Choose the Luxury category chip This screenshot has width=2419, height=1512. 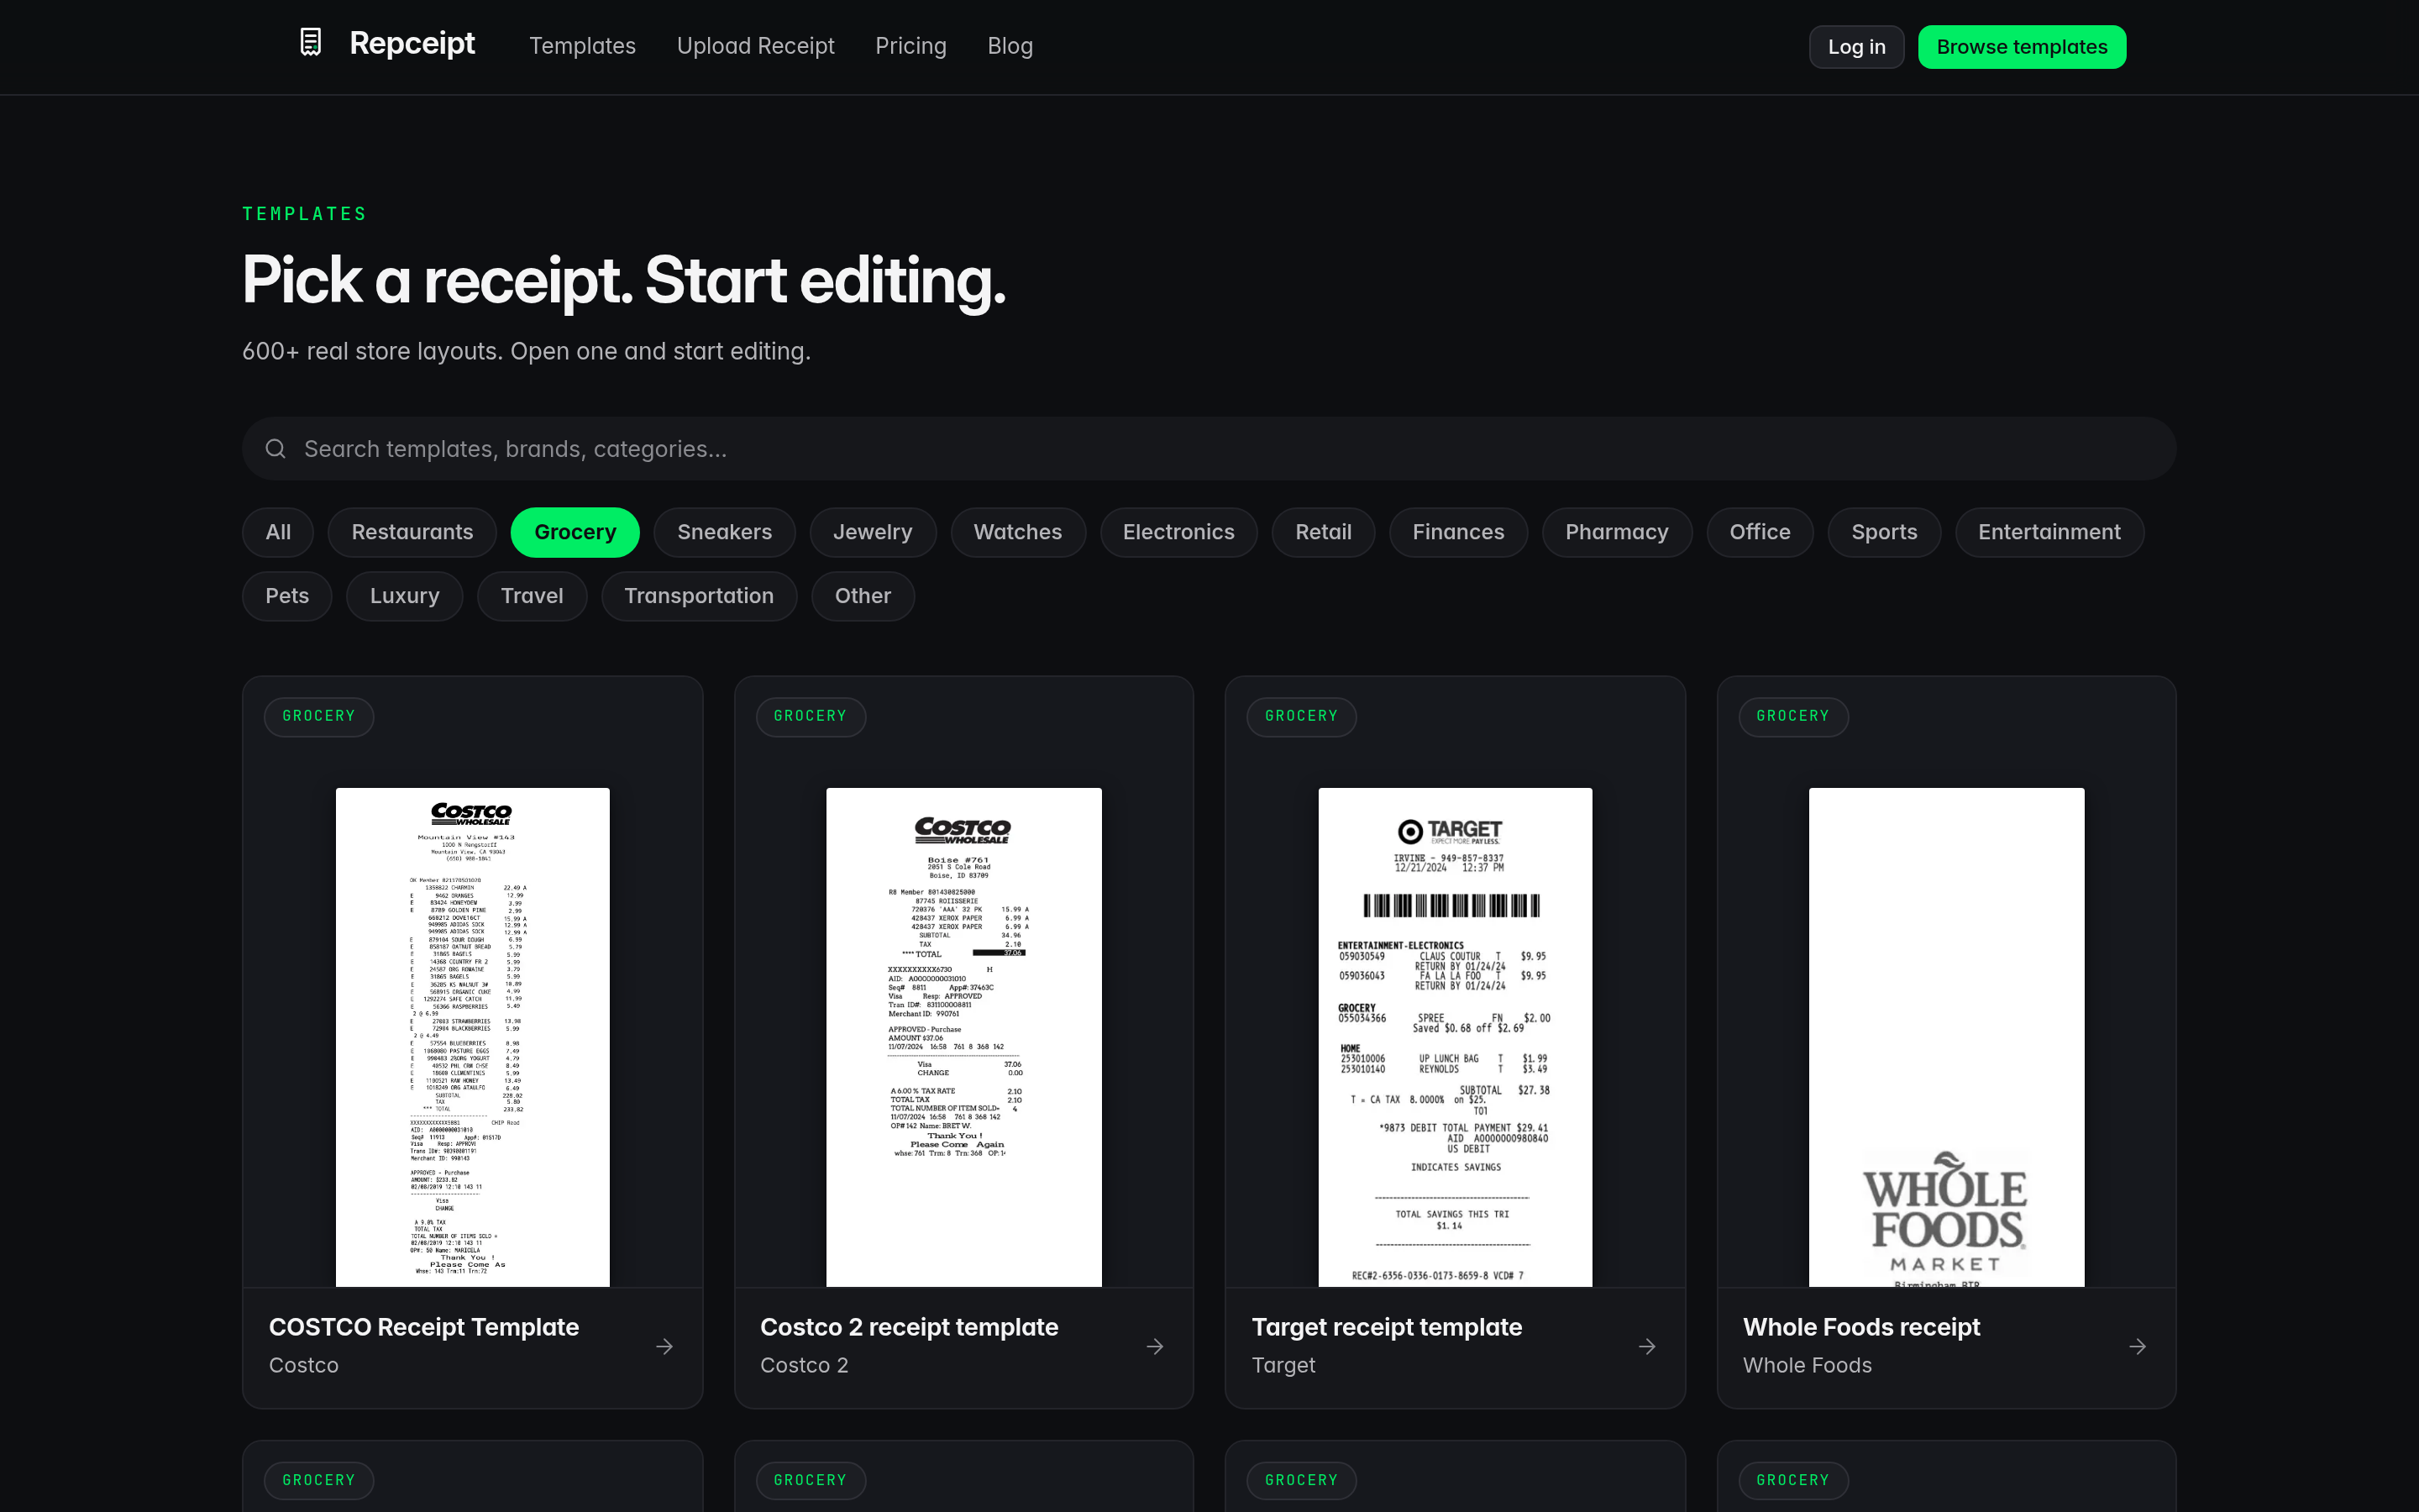tap(405, 596)
